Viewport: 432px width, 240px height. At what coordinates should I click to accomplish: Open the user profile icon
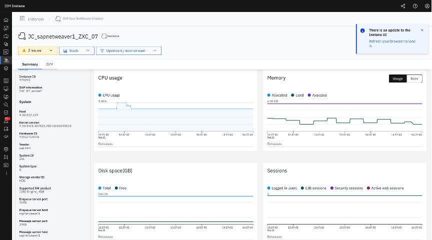[427, 6]
